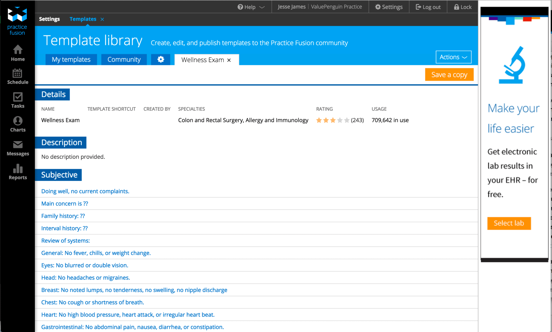Close the Templates tab

[102, 19]
